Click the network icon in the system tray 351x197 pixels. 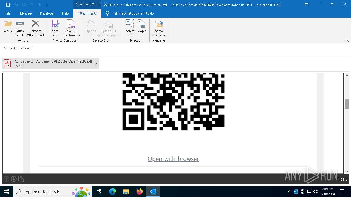309,192
